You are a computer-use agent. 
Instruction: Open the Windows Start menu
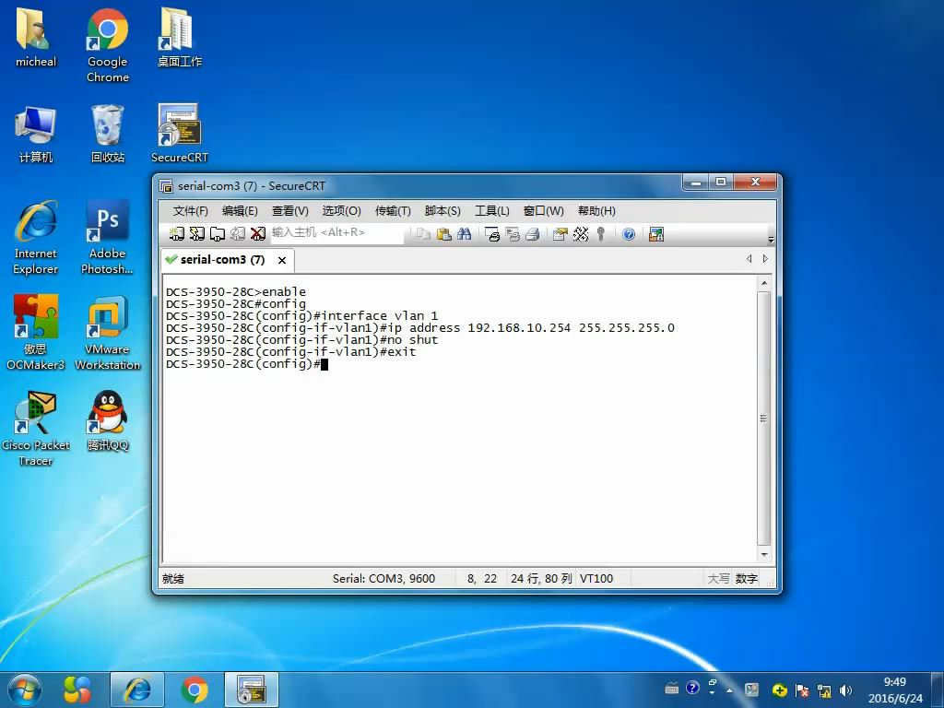(25, 690)
